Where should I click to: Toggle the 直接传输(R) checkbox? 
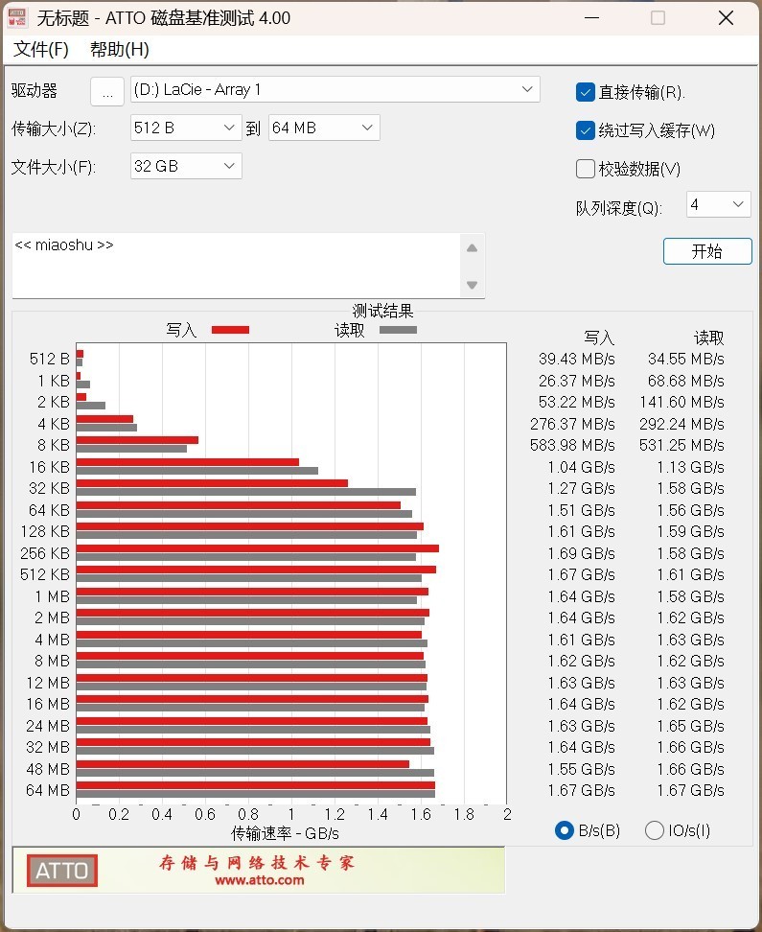(586, 92)
